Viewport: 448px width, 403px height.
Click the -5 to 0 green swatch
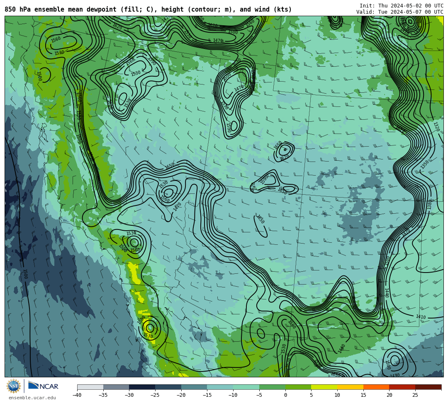(x=272, y=387)
